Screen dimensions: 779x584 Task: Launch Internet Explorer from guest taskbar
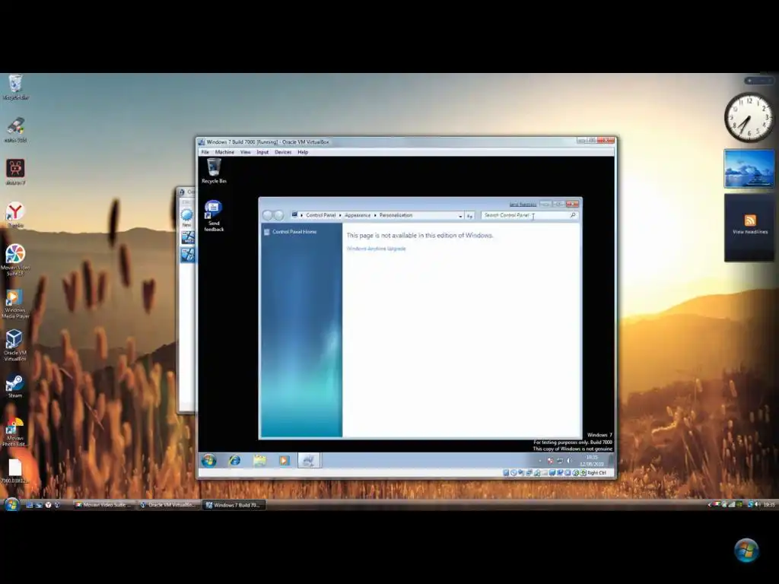tap(234, 460)
